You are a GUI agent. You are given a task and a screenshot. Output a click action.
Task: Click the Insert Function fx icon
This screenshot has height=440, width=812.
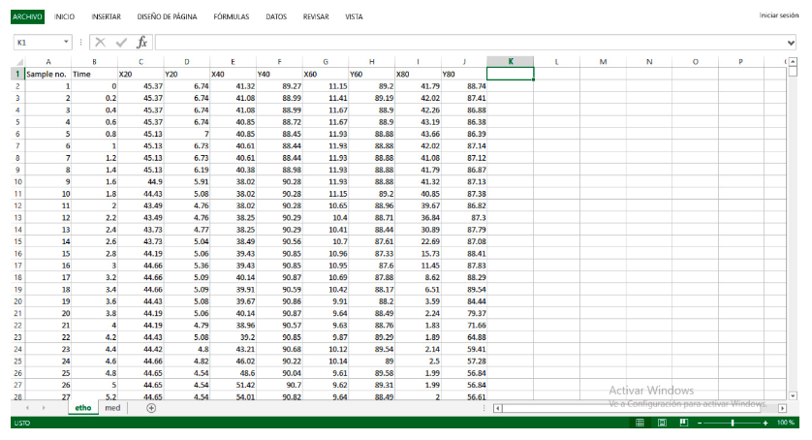click(141, 43)
